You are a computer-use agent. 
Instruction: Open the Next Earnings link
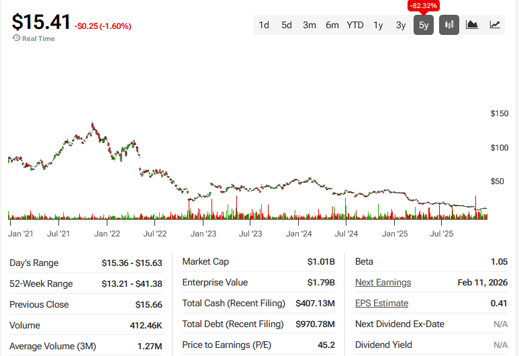tap(383, 282)
